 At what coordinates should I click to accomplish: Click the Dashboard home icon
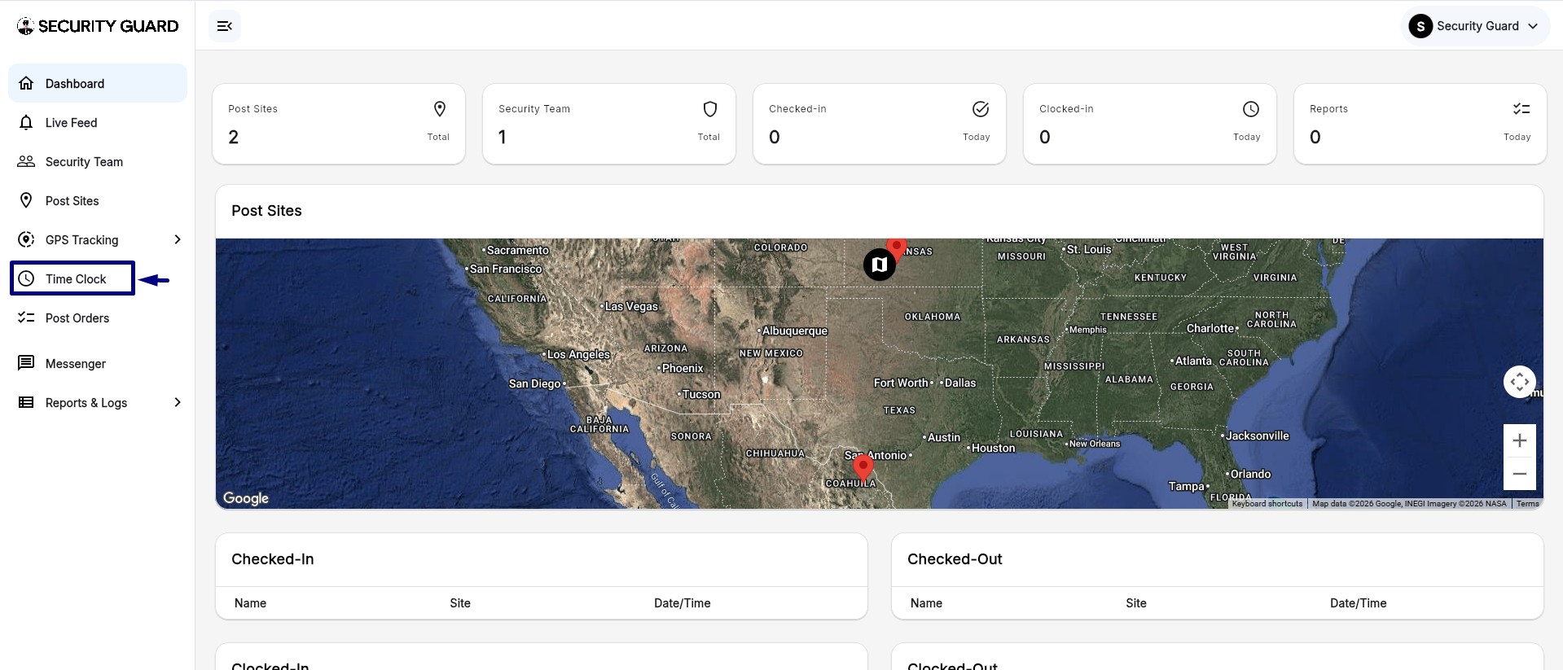coord(26,83)
